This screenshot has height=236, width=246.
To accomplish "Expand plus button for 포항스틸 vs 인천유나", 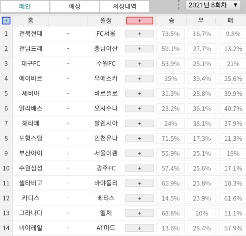I will (140, 138).
